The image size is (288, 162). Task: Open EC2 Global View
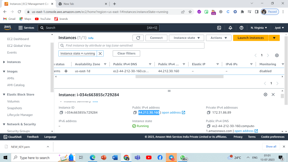19,46
